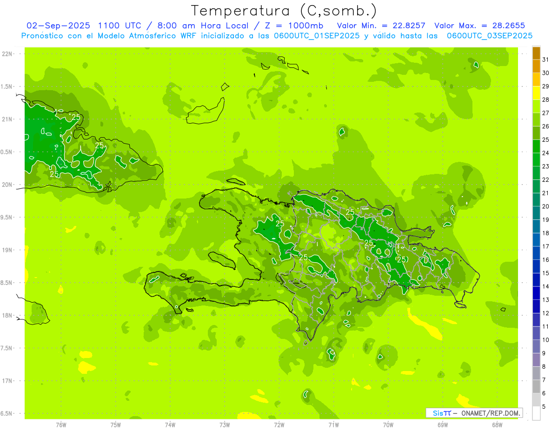Screen dimensions: 558x431
Task: Click the "1100 UTC" time label
Action: pyautogui.click(x=120, y=26)
